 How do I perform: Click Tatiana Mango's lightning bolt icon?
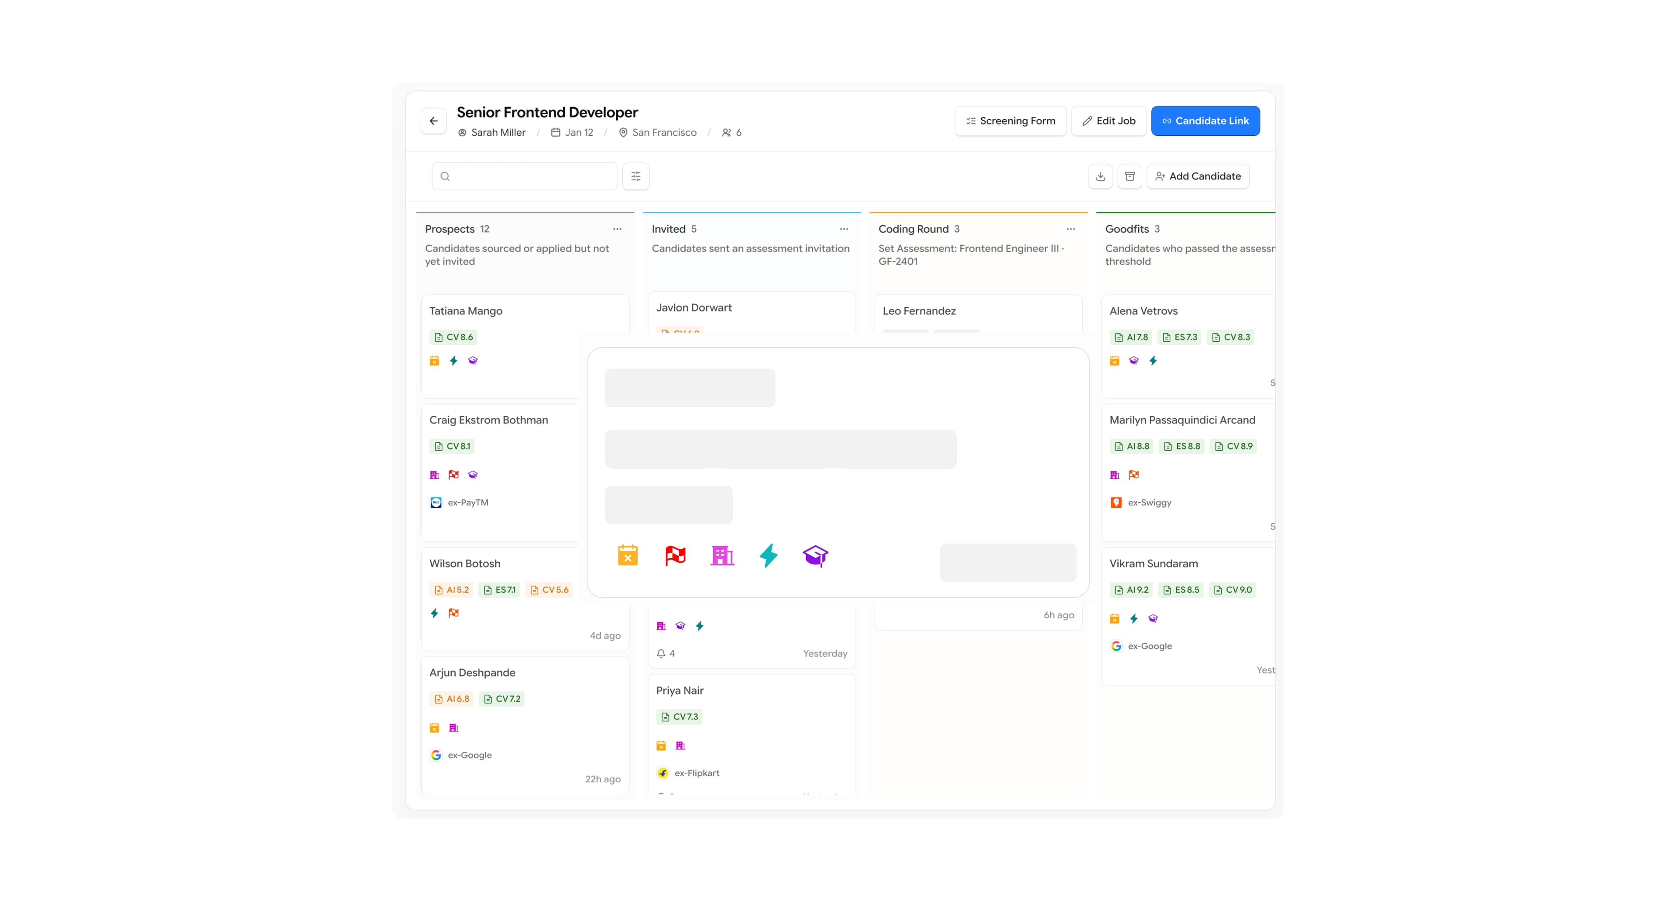tap(453, 361)
